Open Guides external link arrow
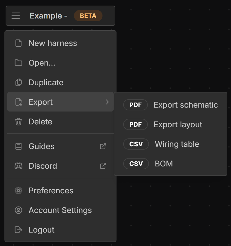This screenshot has width=231, height=246. [x=103, y=146]
